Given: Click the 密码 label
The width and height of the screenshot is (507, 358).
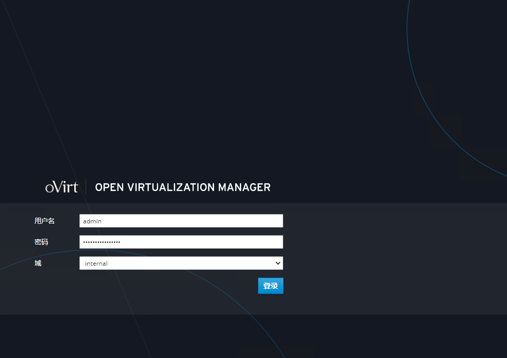Looking at the screenshot, I should pyautogui.click(x=41, y=241).
